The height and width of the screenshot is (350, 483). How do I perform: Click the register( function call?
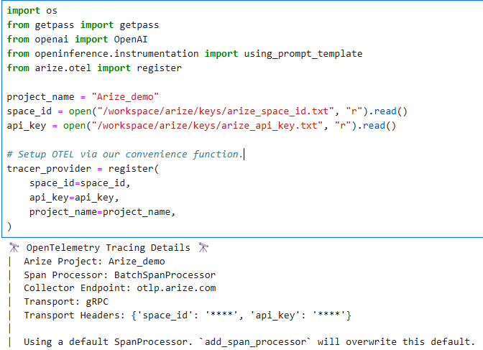tap(133, 169)
